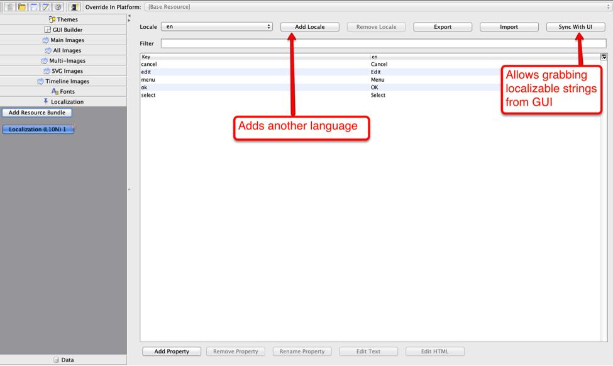Click the table column options icon
This screenshot has width=613, height=366.
tap(604, 57)
